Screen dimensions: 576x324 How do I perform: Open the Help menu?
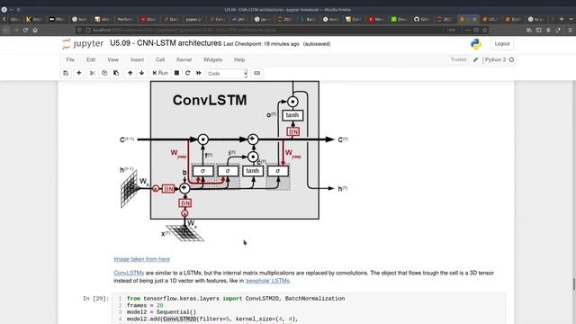click(239, 59)
